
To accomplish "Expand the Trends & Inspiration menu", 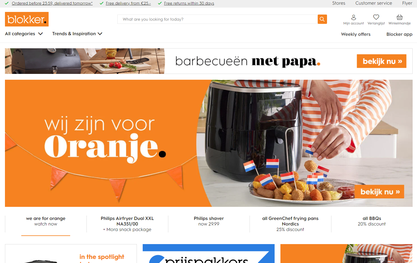I will click(77, 34).
